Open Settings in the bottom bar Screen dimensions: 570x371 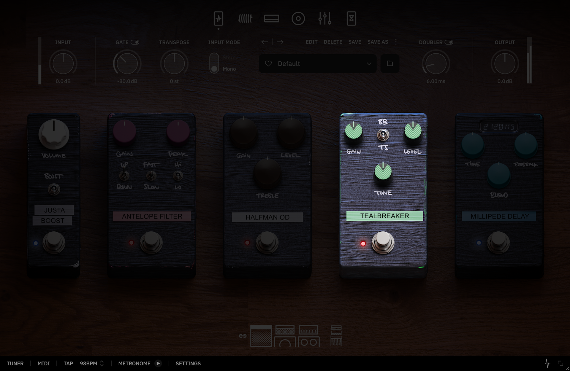click(188, 363)
